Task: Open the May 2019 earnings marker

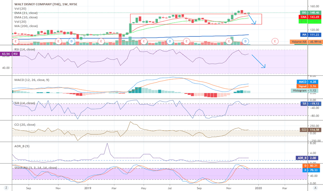Action: click(x=144, y=41)
